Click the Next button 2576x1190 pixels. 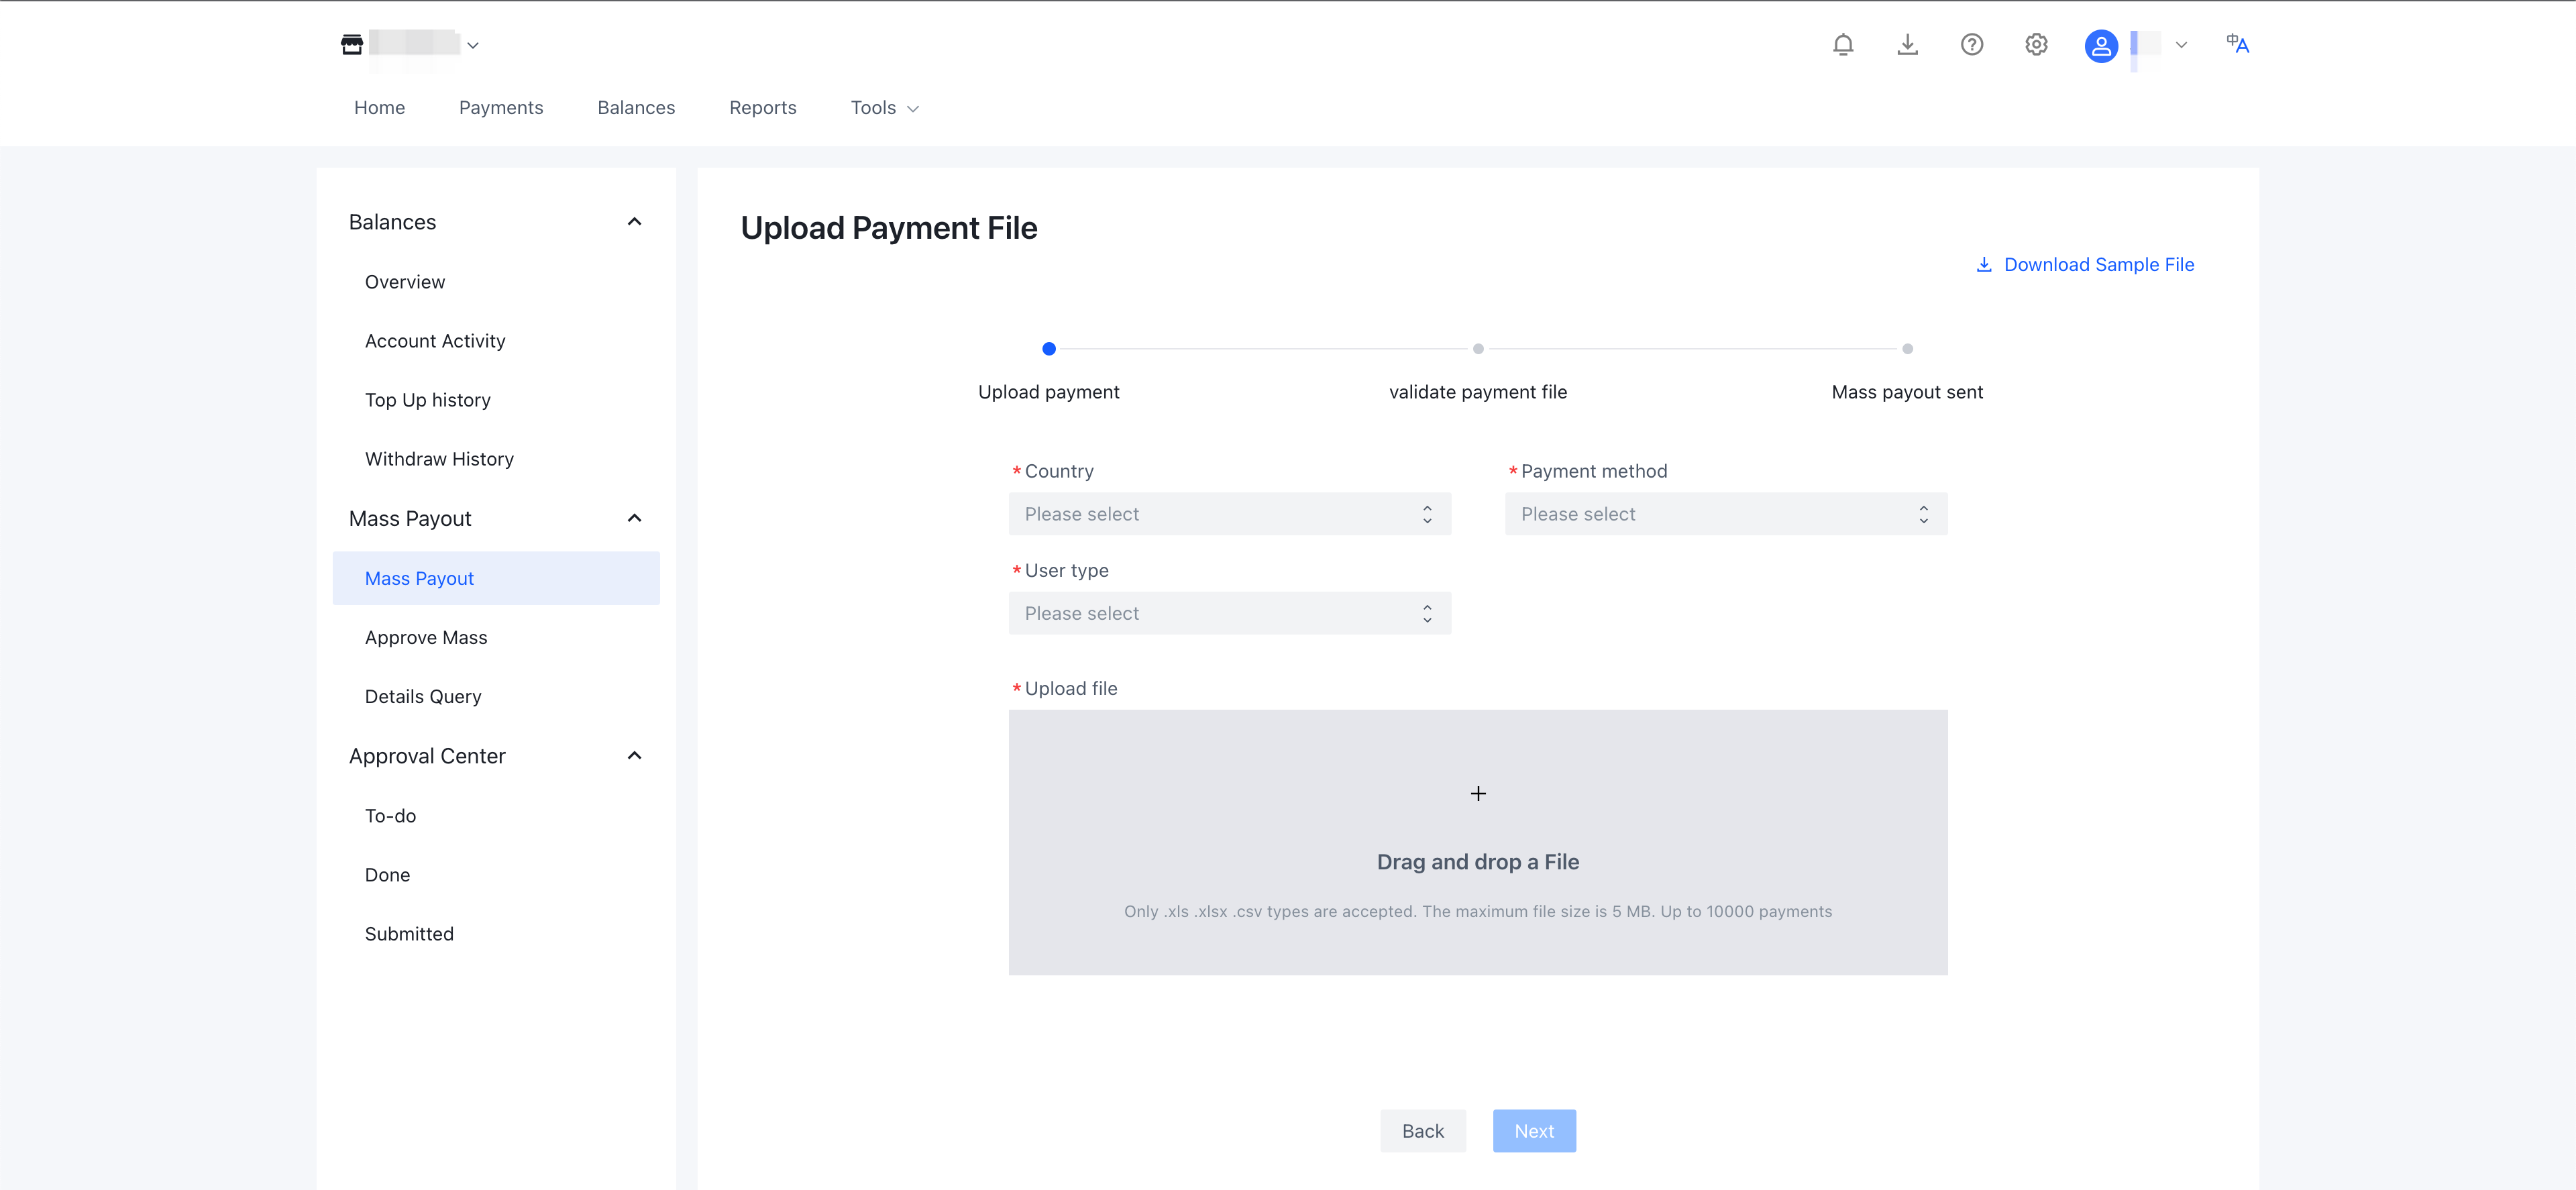(1534, 1131)
